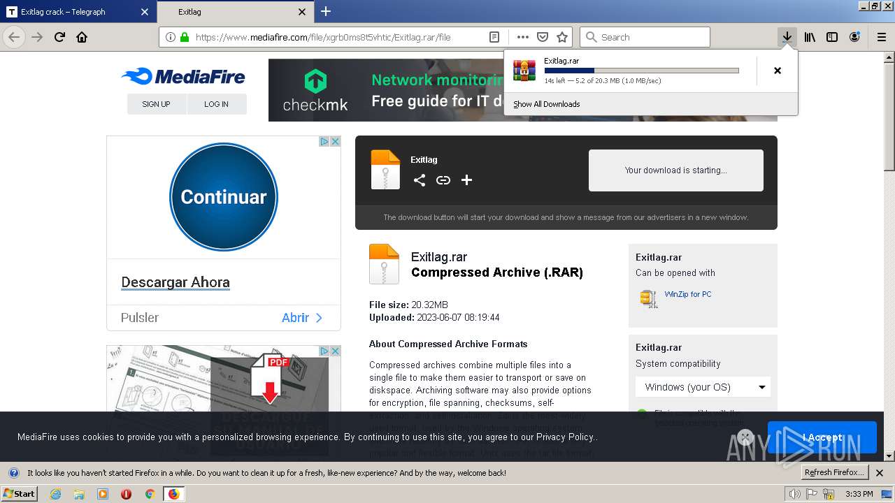Open a new tab with plus icon

click(x=326, y=11)
